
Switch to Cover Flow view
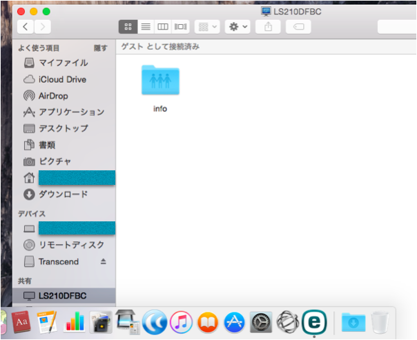pos(181,27)
